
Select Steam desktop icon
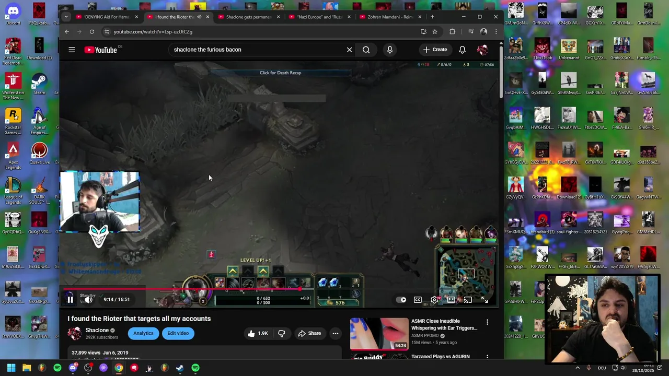click(x=39, y=84)
